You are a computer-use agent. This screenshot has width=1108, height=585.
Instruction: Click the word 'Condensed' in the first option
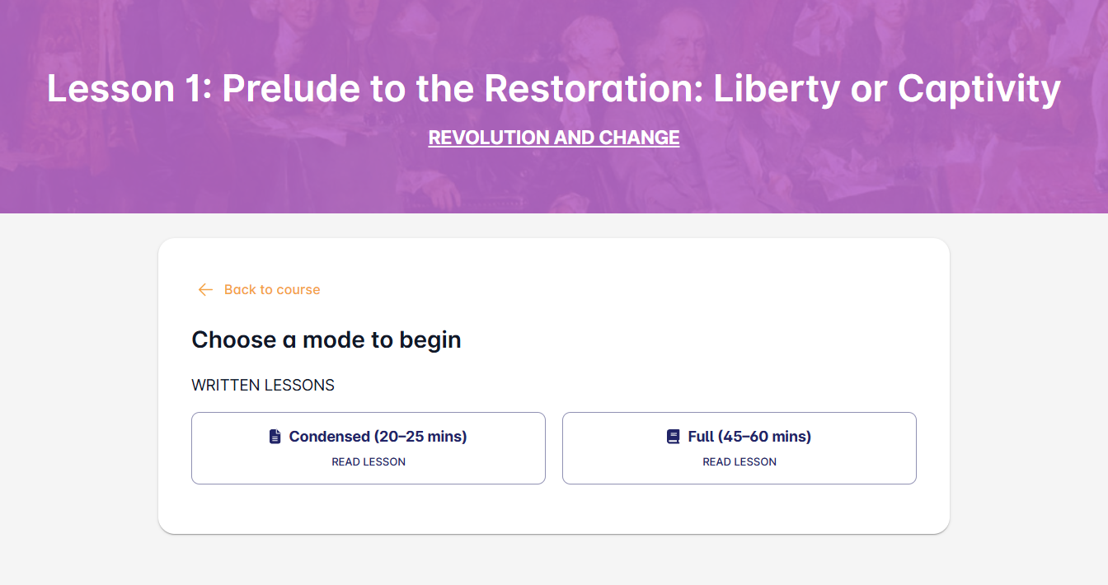329,437
